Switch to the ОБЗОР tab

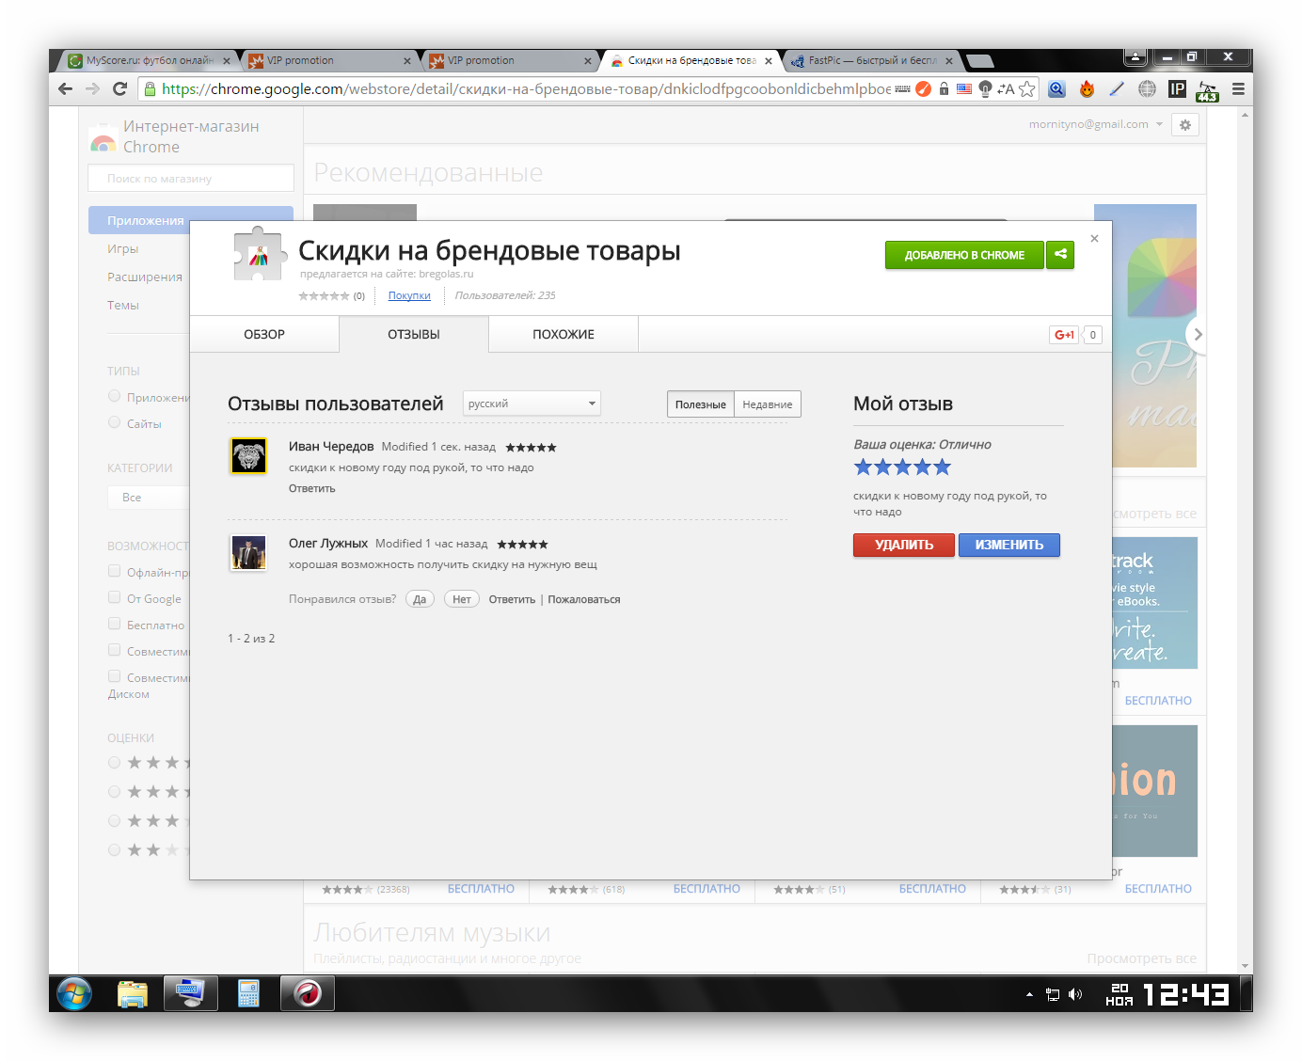(x=264, y=334)
